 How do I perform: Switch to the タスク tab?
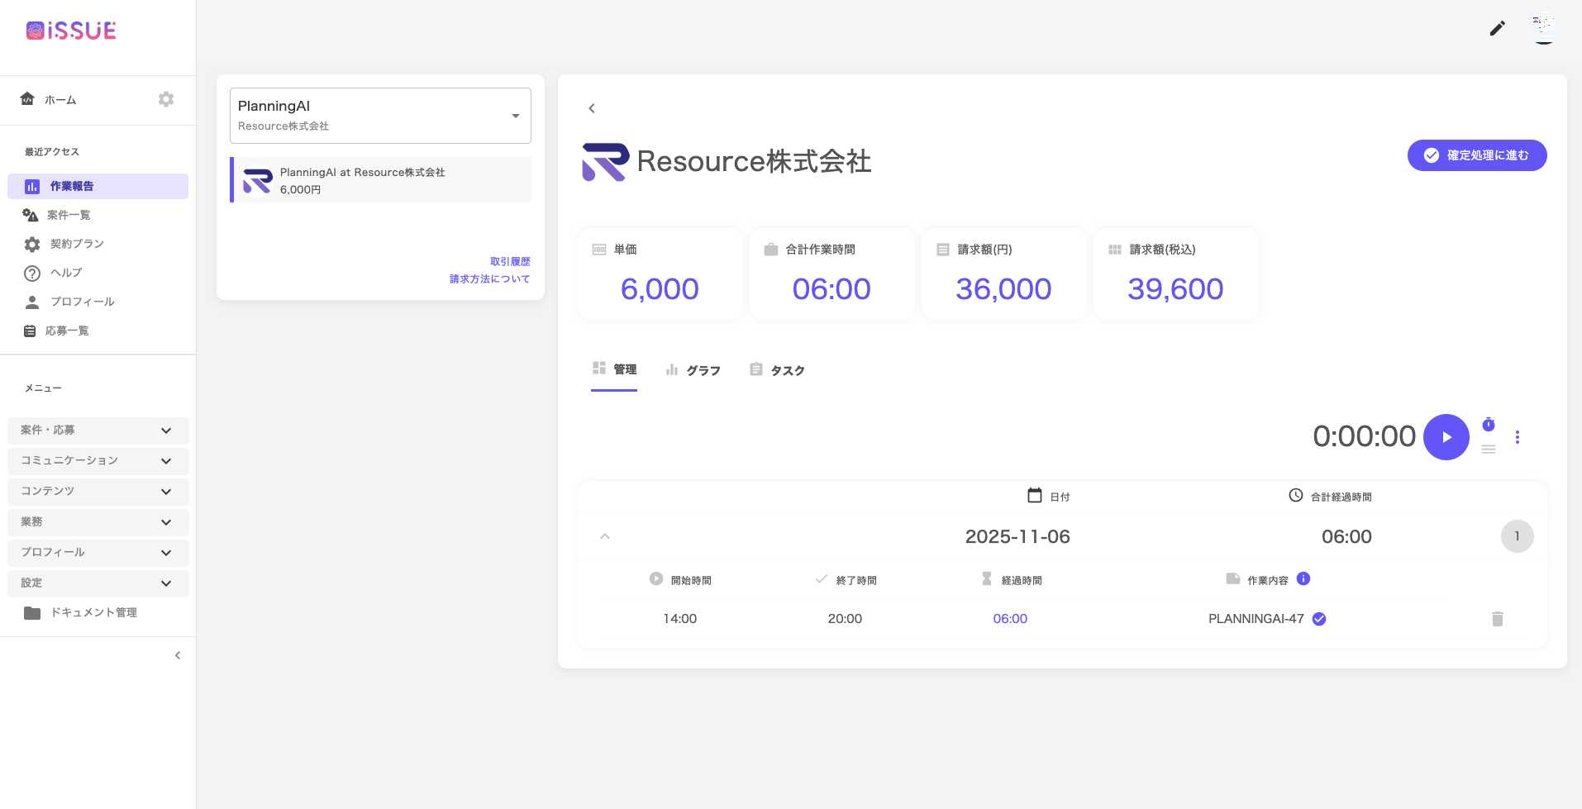777,370
